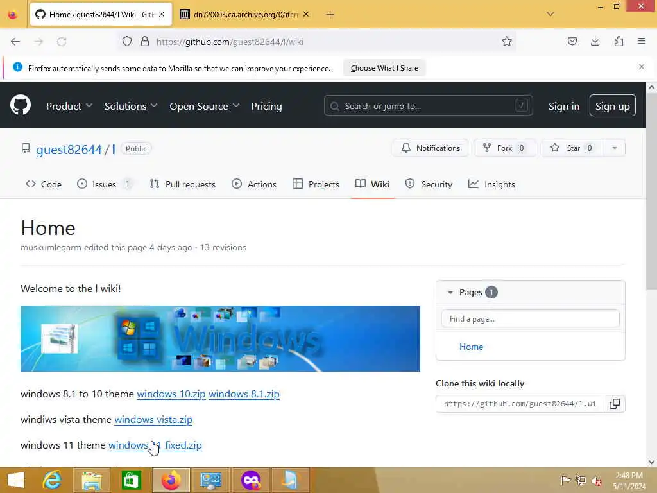Click the Notifications bell button

(431, 148)
